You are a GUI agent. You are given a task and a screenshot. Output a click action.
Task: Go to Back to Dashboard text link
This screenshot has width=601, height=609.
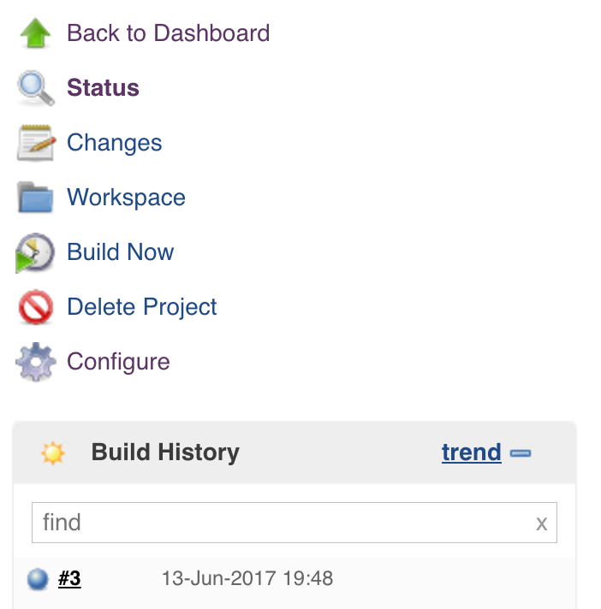coord(168,33)
